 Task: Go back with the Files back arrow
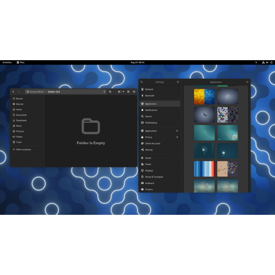tap(13, 92)
